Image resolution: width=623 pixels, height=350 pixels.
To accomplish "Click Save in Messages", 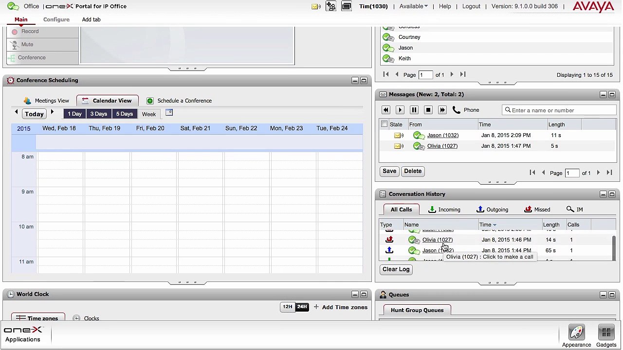I will tap(389, 171).
